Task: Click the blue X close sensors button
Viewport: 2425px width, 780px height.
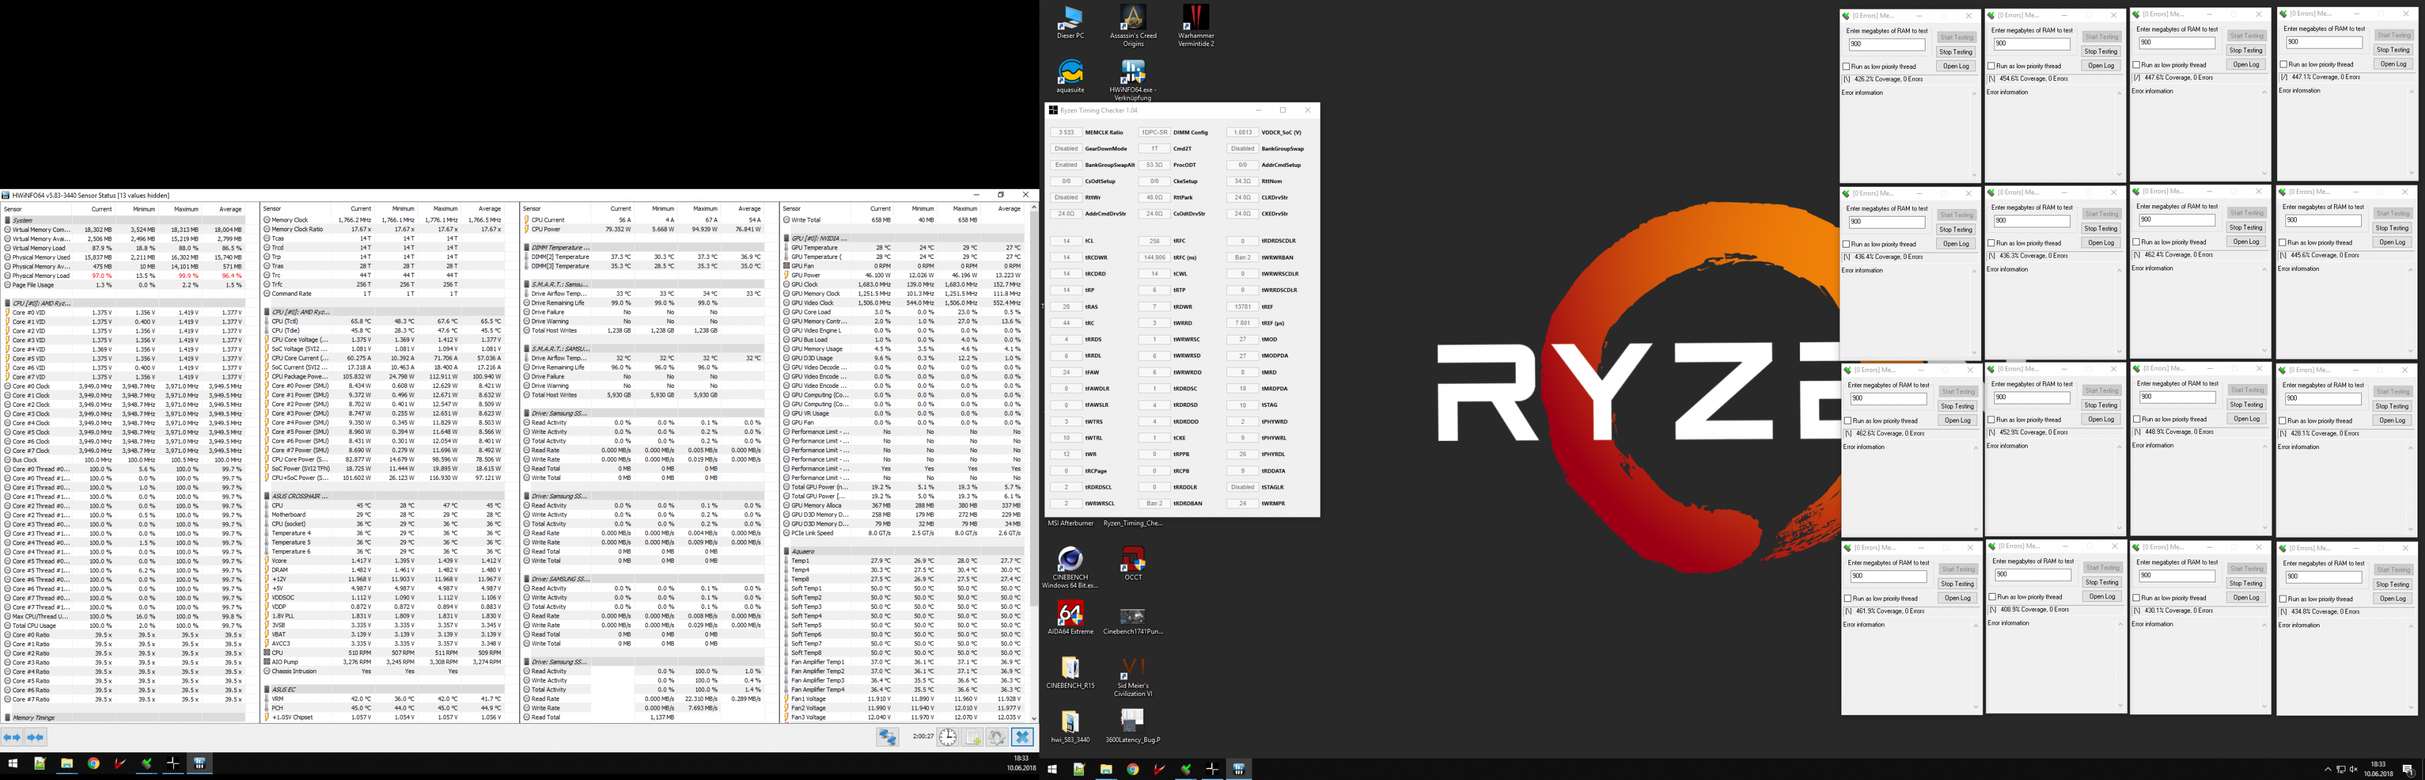Action: click(1022, 738)
